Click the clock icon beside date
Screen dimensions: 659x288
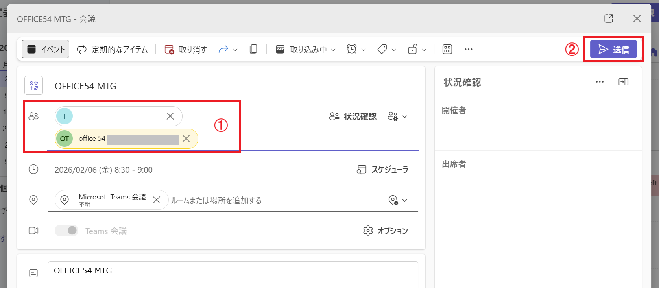click(33, 169)
